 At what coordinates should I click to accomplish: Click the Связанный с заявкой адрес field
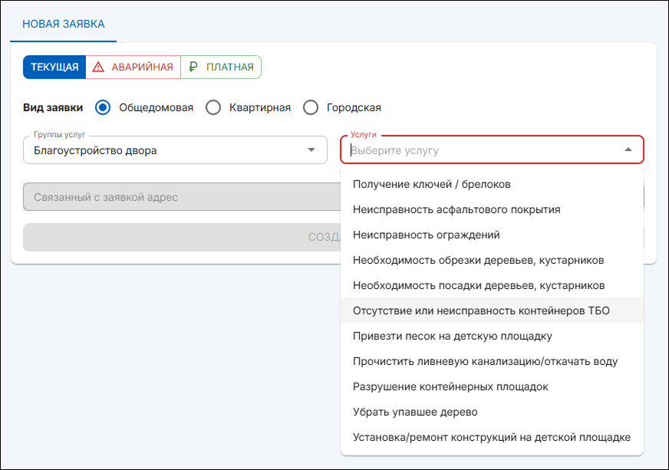176,196
